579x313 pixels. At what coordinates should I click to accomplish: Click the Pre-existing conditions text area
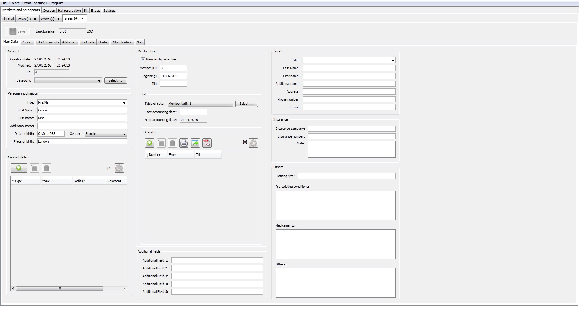(x=335, y=205)
